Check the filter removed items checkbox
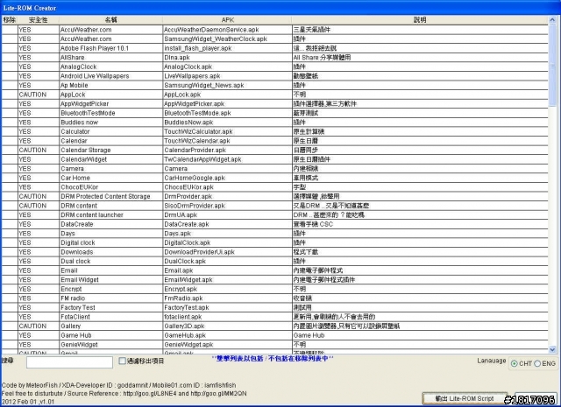Screen dimensions: 561x407 [x=122, y=361]
